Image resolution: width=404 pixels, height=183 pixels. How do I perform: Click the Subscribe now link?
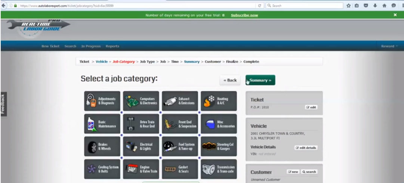click(x=244, y=15)
